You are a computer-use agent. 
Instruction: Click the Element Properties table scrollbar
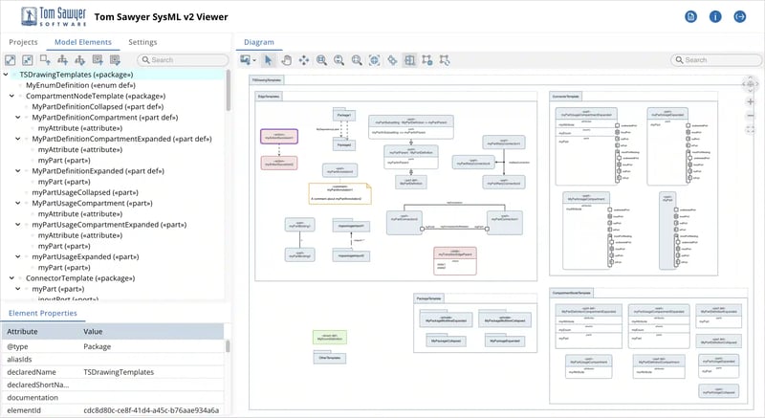228,346
